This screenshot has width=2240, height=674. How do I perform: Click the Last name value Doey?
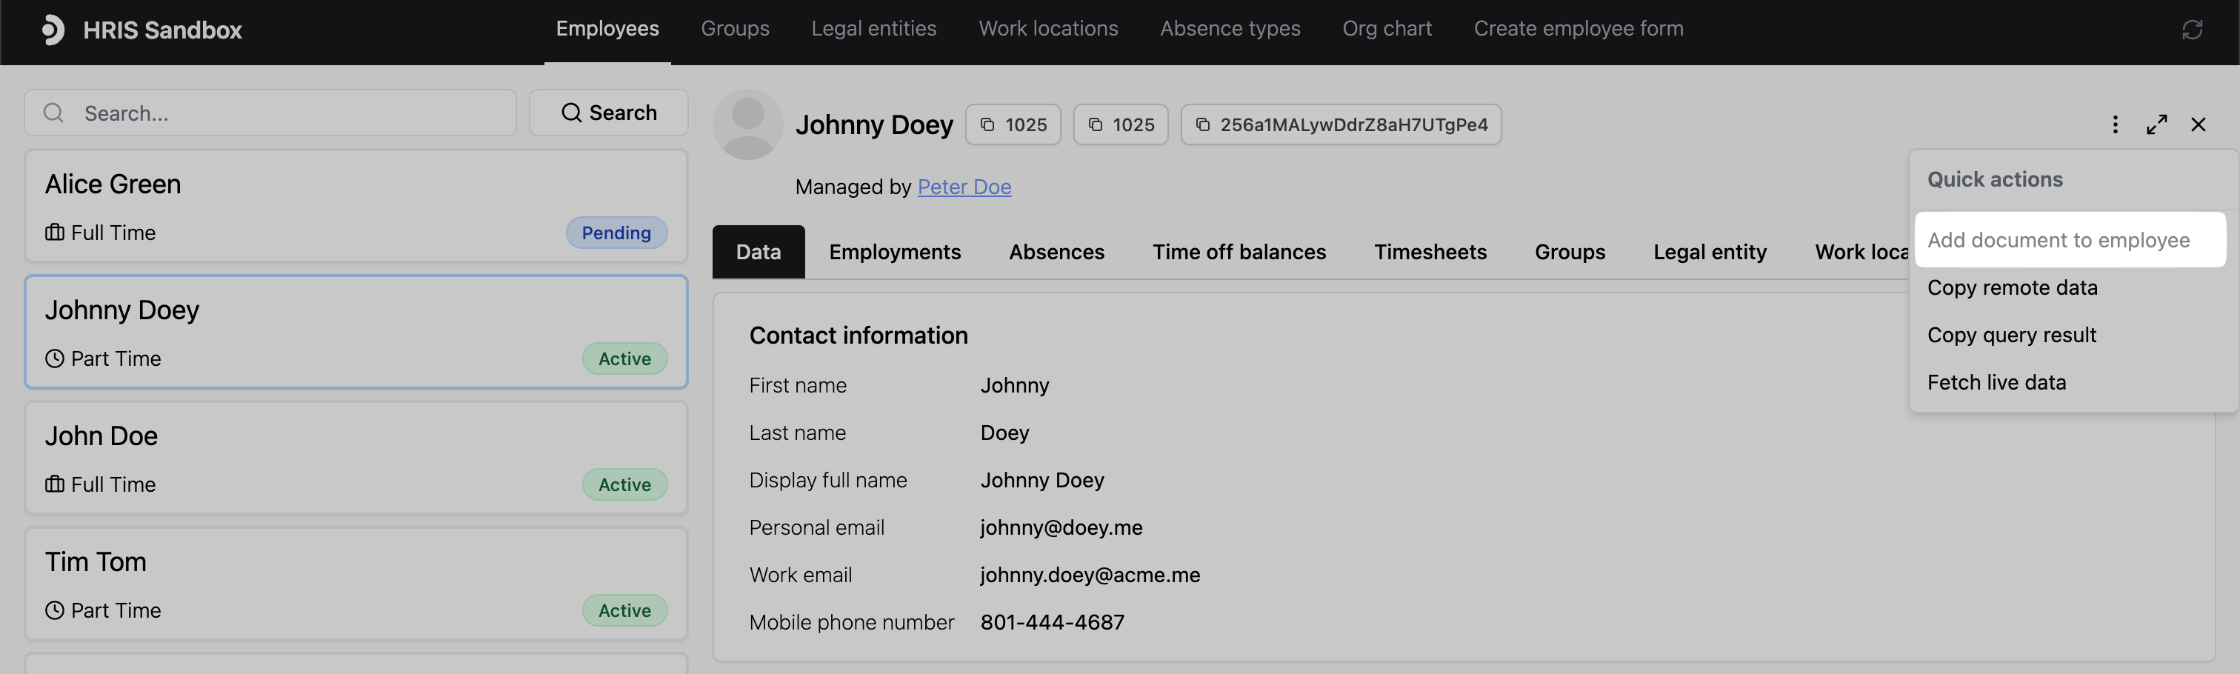pos(1004,433)
